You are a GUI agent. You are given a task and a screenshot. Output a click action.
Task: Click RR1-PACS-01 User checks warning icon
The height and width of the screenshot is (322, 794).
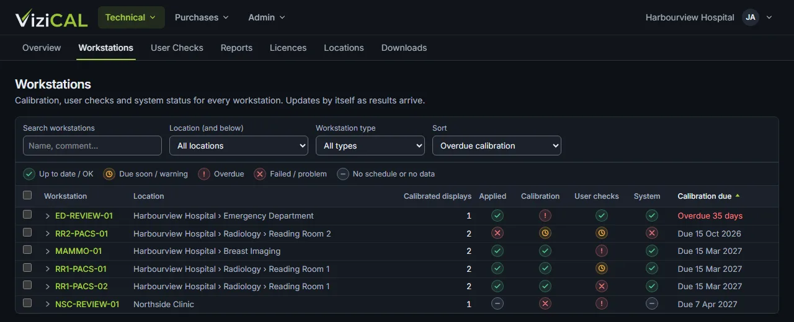pos(602,269)
